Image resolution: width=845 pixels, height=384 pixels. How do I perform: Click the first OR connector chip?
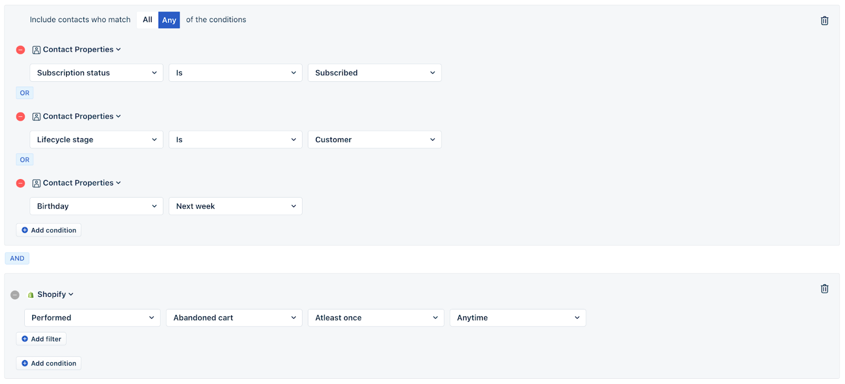pos(24,92)
